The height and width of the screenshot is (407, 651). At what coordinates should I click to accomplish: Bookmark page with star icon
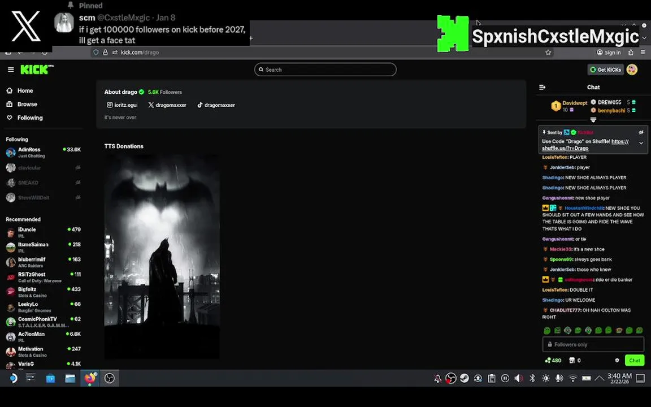(x=548, y=53)
